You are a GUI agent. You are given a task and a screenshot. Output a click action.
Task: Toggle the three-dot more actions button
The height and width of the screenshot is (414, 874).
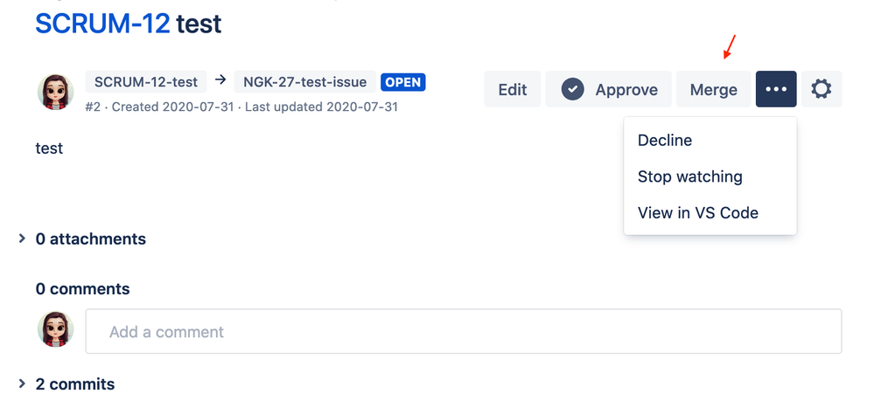[776, 89]
